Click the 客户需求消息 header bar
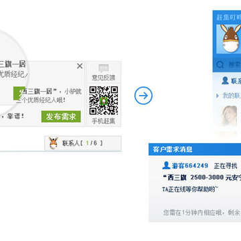Image resolution: width=241 pixels, height=241 pixels. click(x=195, y=149)
